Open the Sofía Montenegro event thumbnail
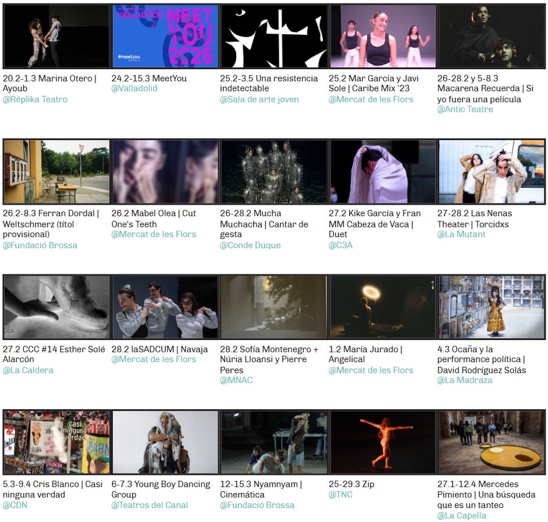The height and width of the screenshot is (522, 548). click(x=274, y=307)
